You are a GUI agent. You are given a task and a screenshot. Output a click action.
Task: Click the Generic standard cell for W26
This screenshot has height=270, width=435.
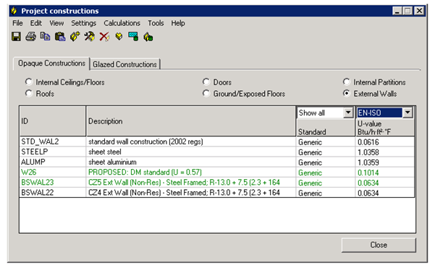[325, 173]
